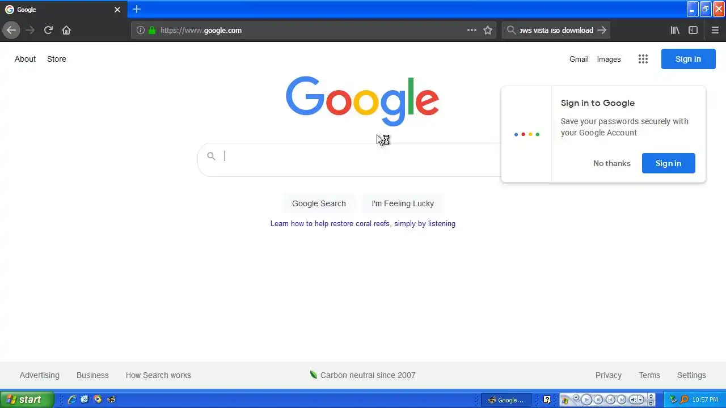This screenshot has width=726, height=408.
Task: Open the Store link
Action: (57, 59)
